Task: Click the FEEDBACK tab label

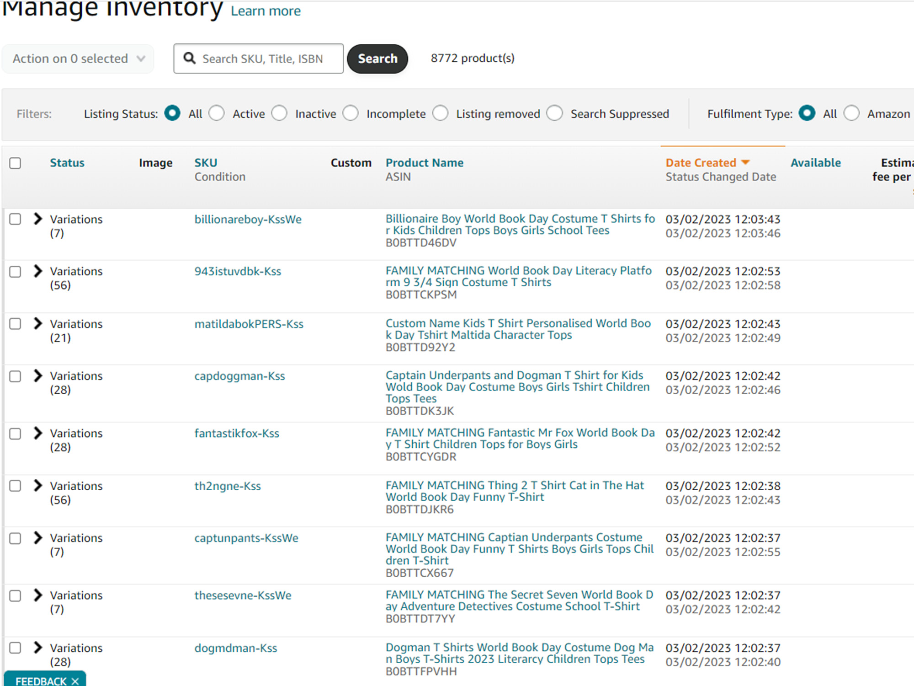Action: click(x=41, y=681)
